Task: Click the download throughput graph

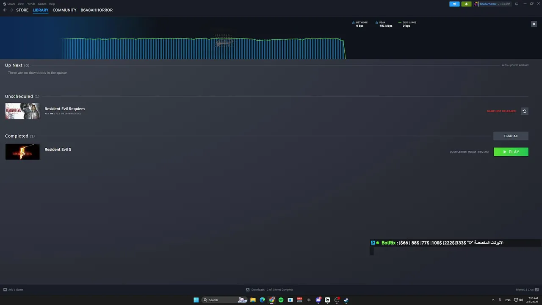Action: pyautogui.click(x=203, y=48)
